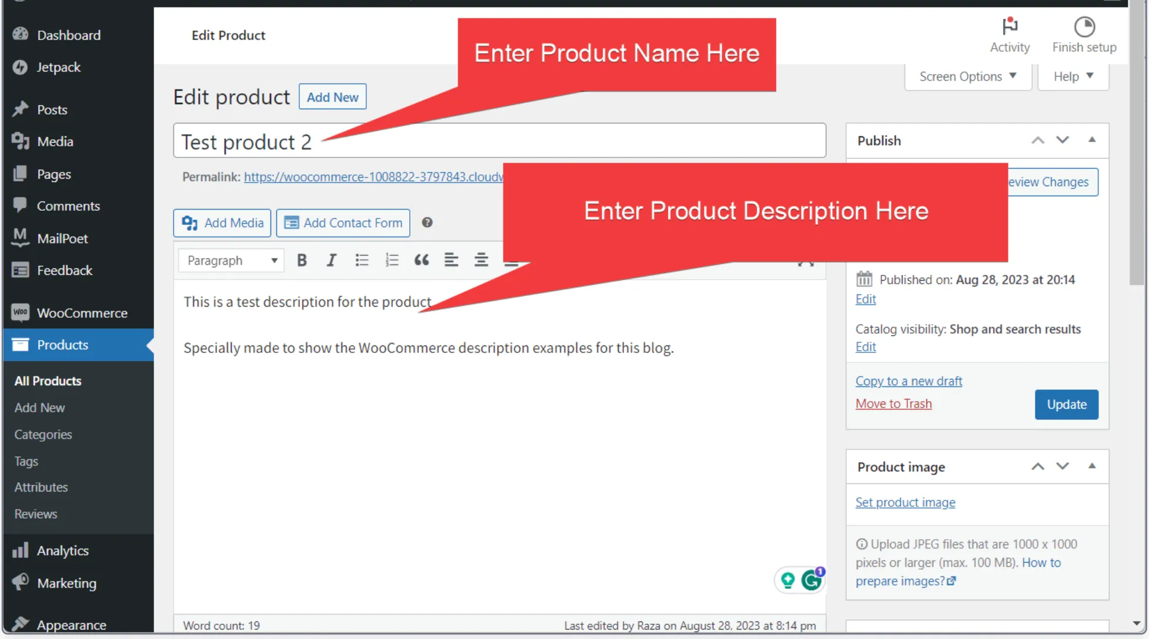Move Publish panel down
1149x639 pixels.
1063,140
